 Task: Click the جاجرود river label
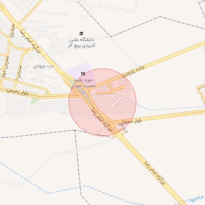[x=196, y=199]
